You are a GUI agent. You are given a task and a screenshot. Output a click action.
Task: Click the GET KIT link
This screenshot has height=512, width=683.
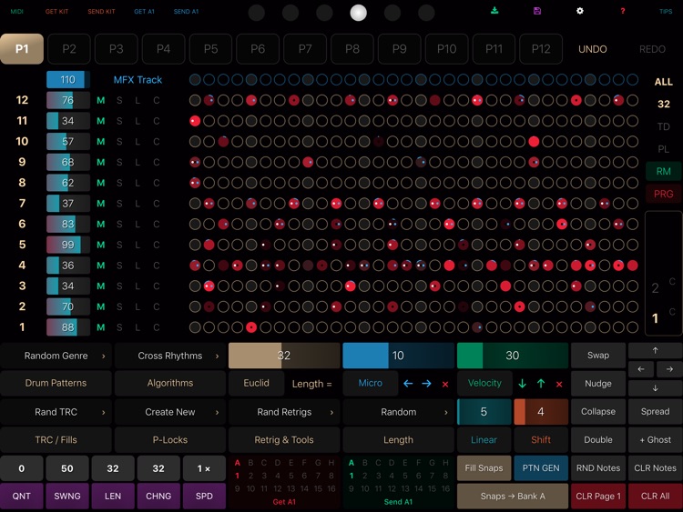[57, 11]
